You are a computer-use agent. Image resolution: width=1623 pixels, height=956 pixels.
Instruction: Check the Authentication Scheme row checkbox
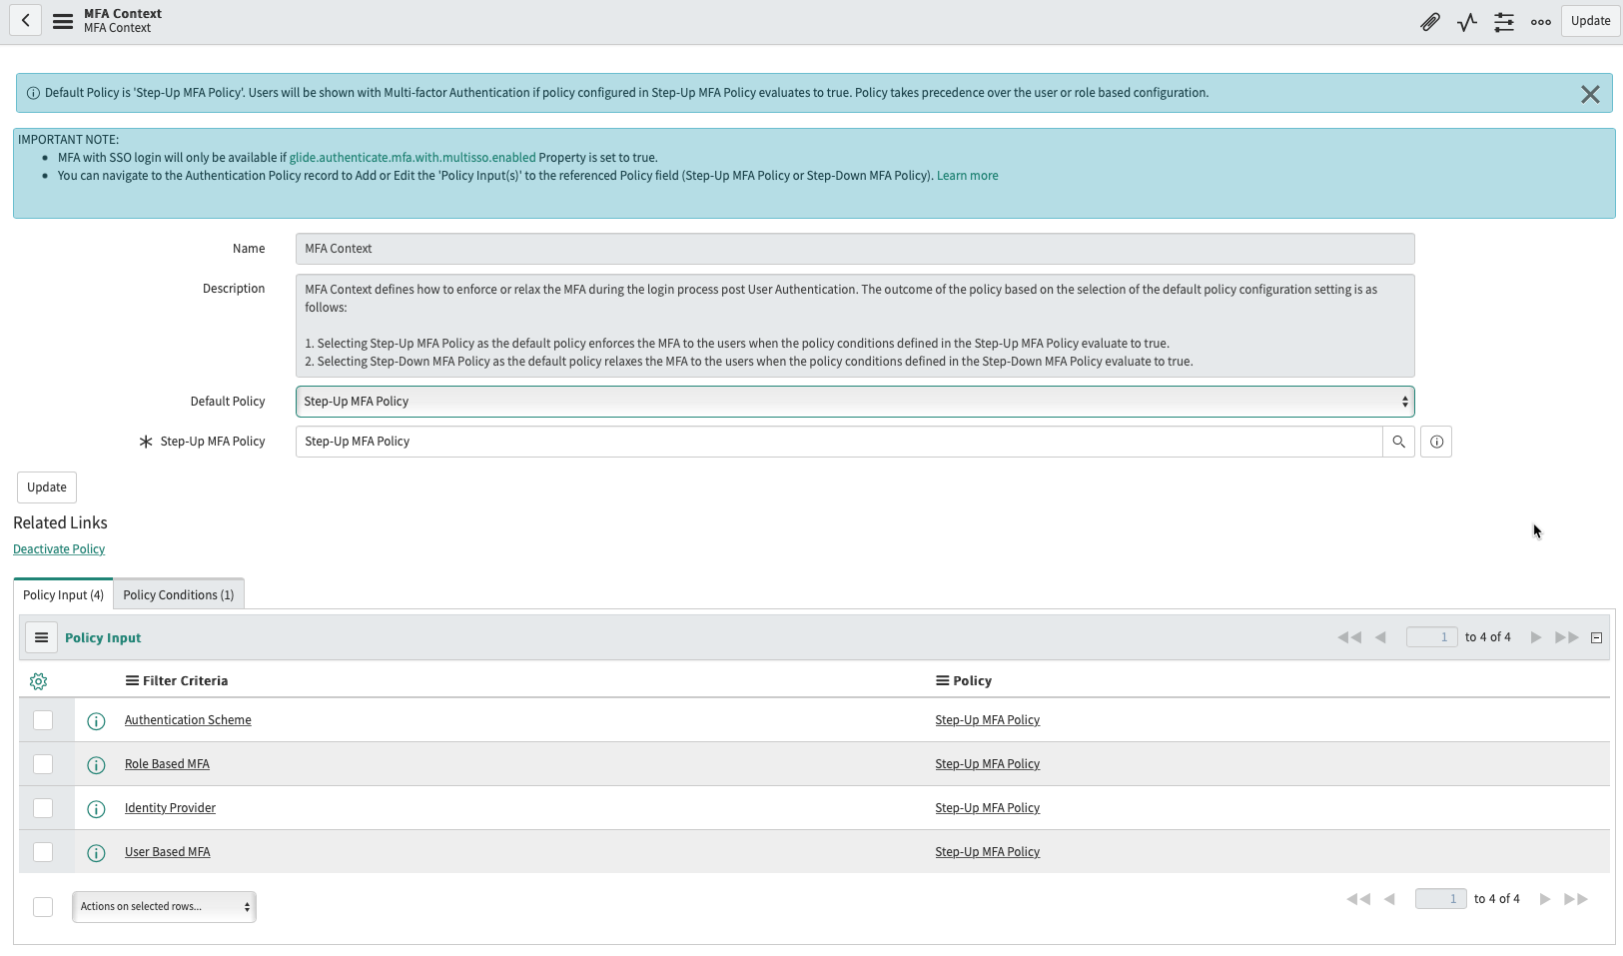43,720
